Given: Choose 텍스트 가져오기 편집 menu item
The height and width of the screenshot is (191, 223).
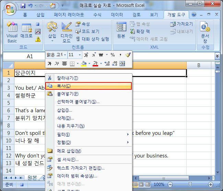Looking at the screenshot, I should (89, 168).
